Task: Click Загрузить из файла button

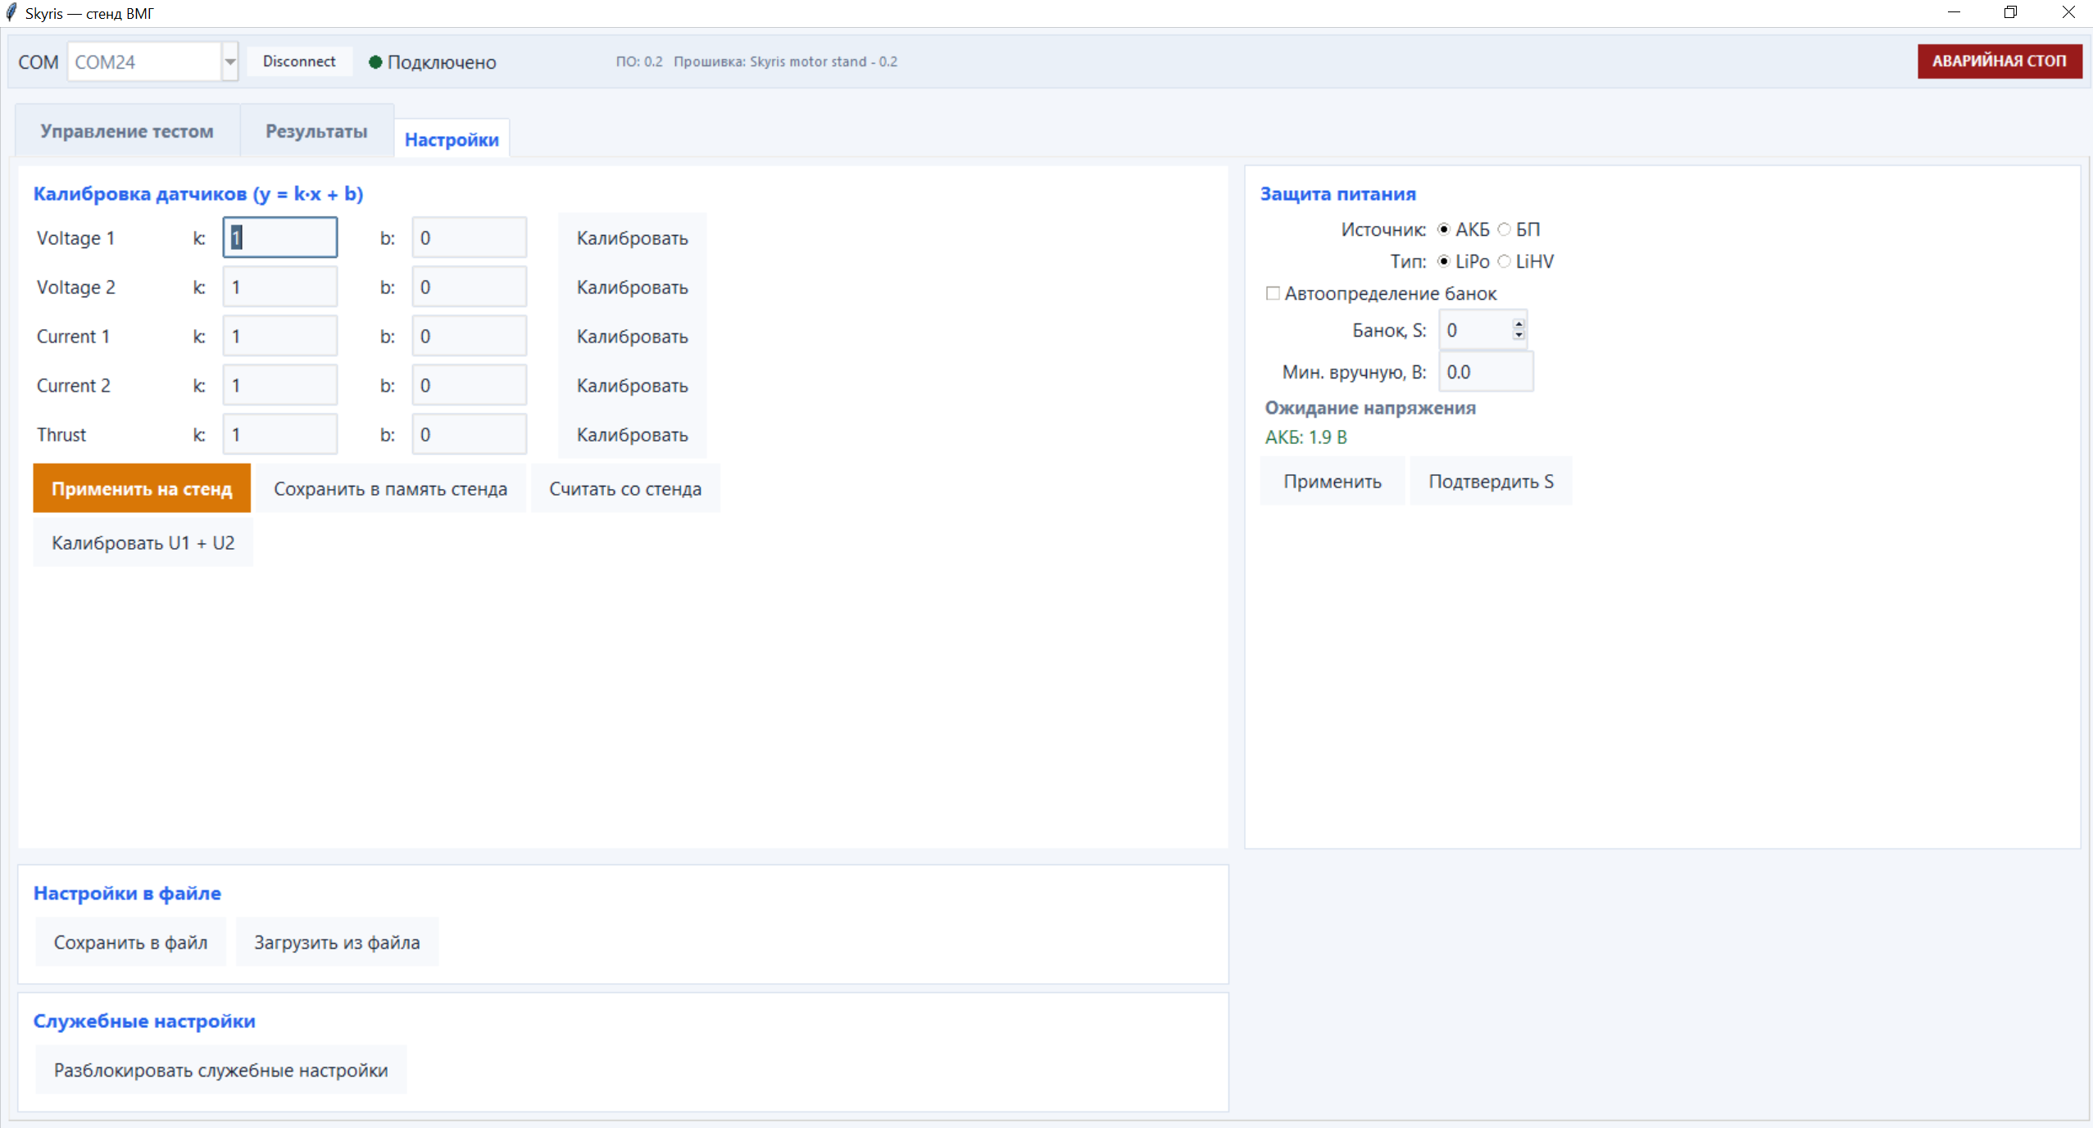Action: 337,942
